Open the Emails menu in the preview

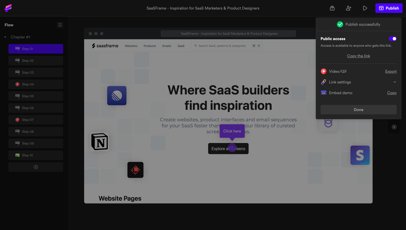pos(167,46)
